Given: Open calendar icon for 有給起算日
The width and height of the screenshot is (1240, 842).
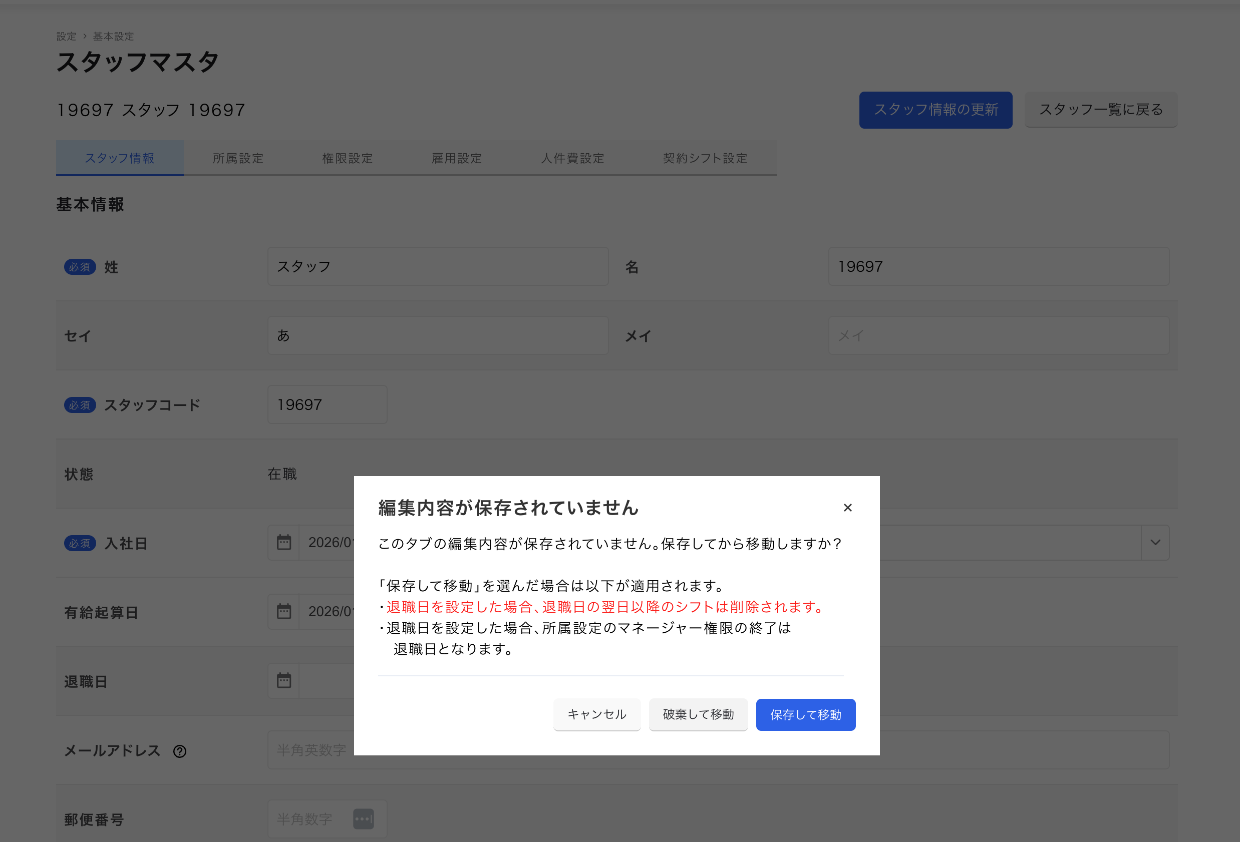Looking at the screenshot, I should pyautogui.click(x=284, y=611).
